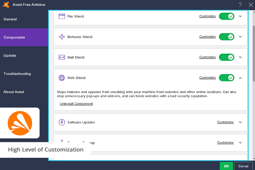Viewport: 255px width, 170px height.
Task: Click the Avast Free Antivirus title
Action: coord(29,5)
